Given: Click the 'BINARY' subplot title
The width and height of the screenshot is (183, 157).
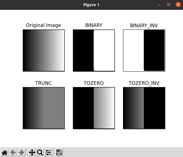Looking at the screenshot, I should click(94, 25).
